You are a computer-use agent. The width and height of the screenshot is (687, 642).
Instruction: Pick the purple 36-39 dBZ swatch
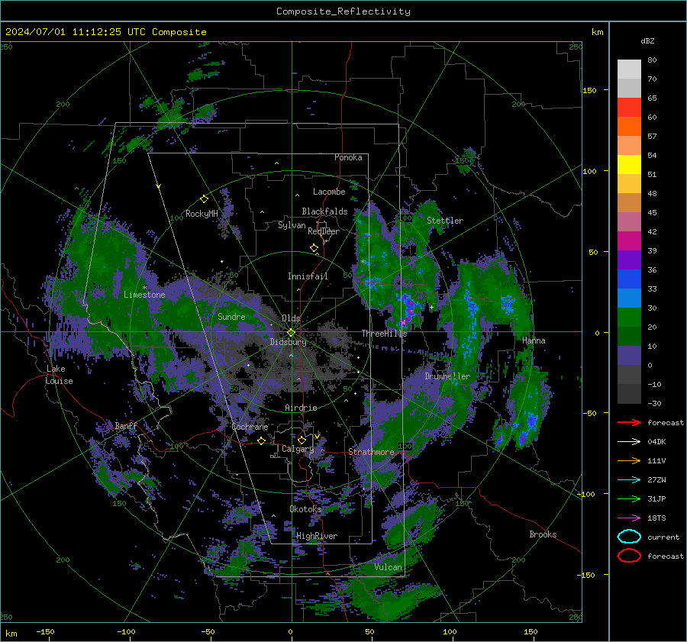click(x=629, y=260)
